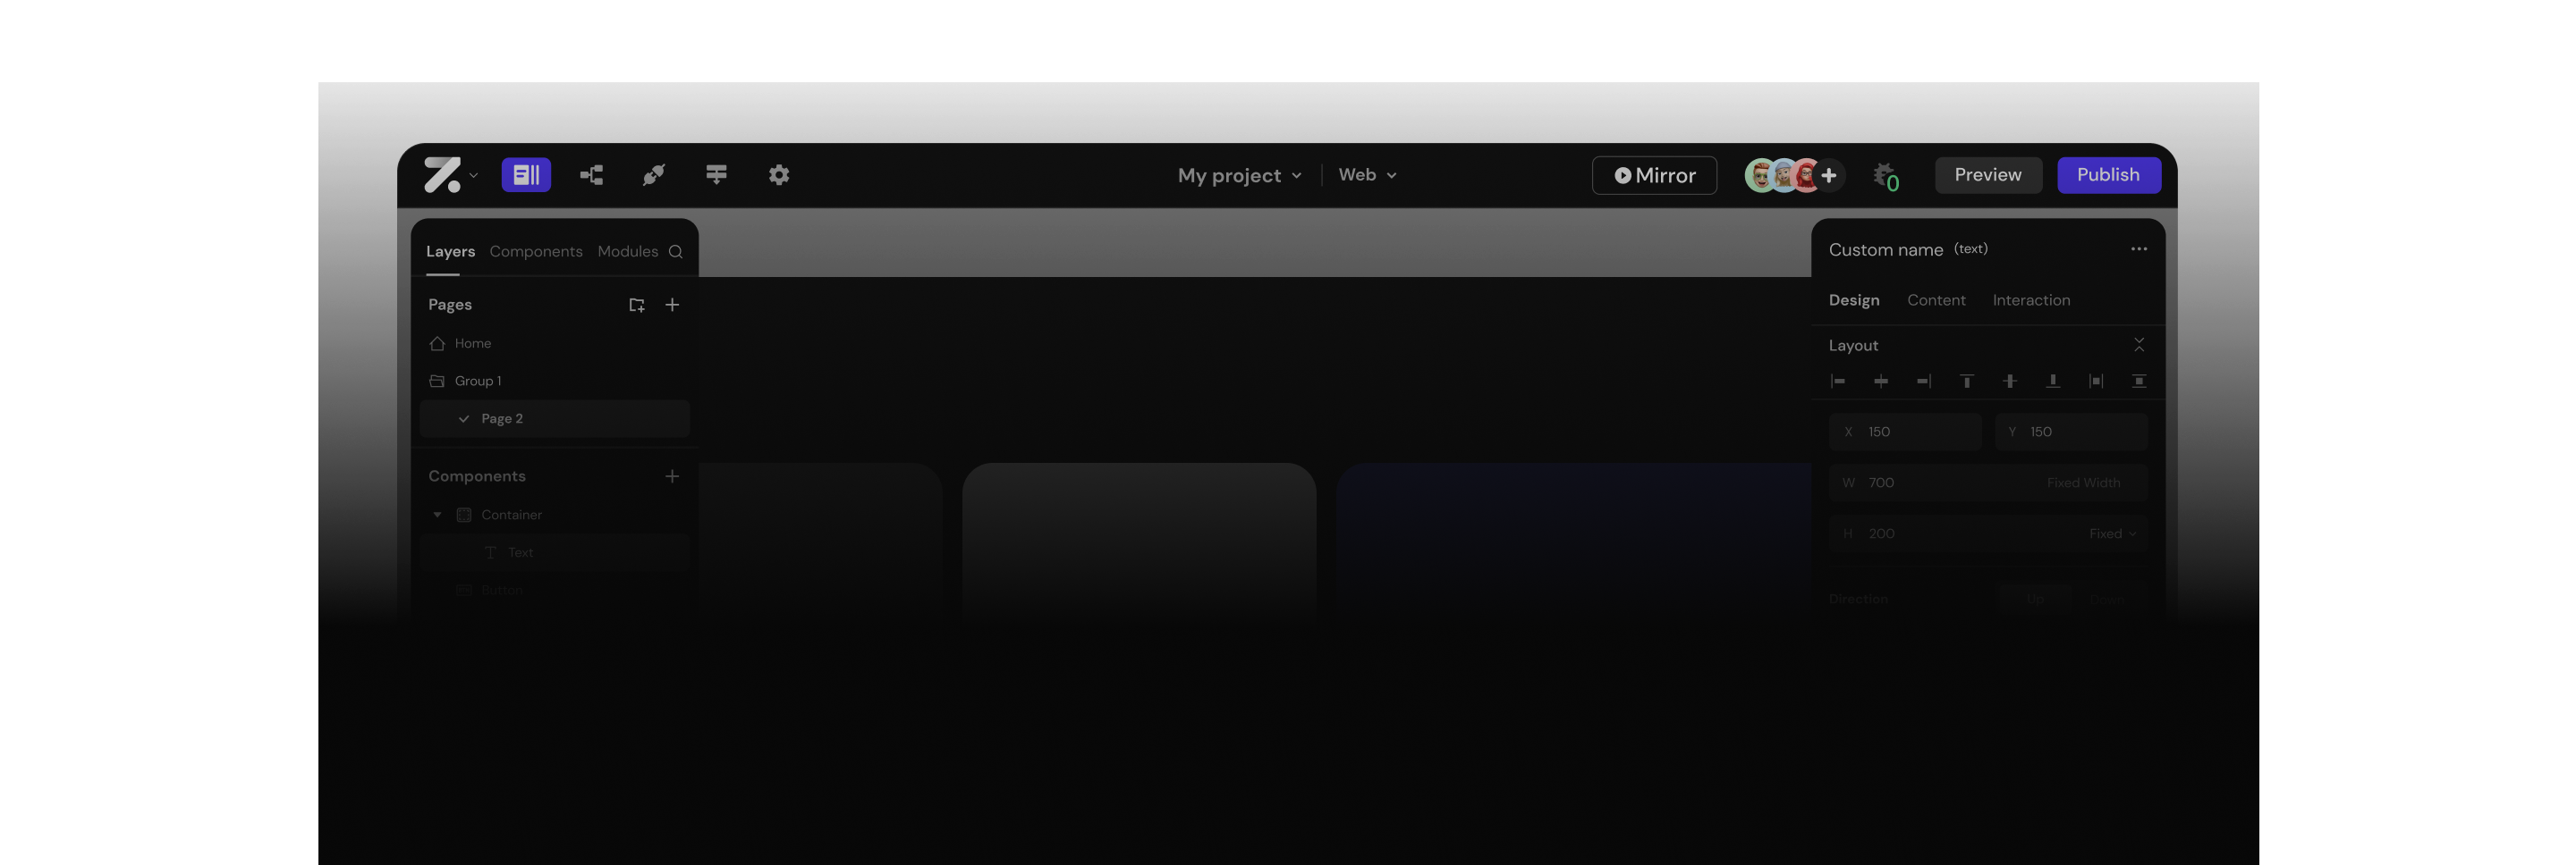Open the plugin connector icon in toolbar
The image size is (2576, 865).
click(x=654, y=175)
